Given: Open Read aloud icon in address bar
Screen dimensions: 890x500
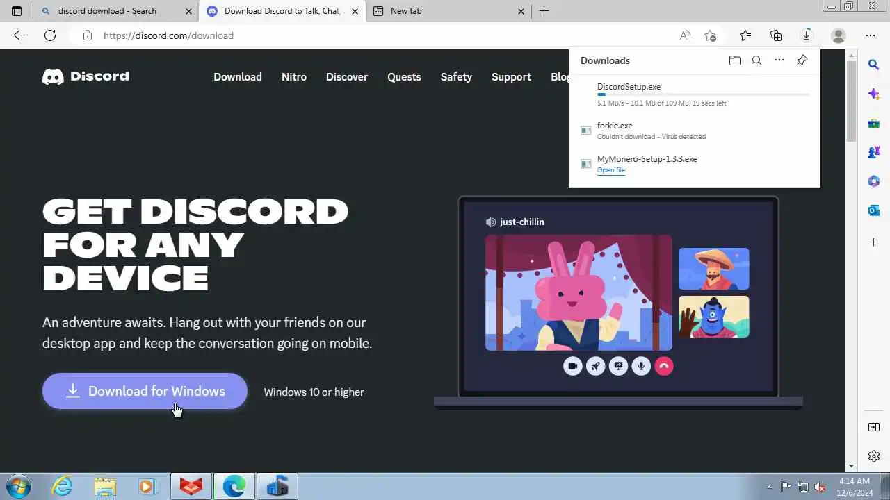Looking at the screenshot, I should [686, 35].
